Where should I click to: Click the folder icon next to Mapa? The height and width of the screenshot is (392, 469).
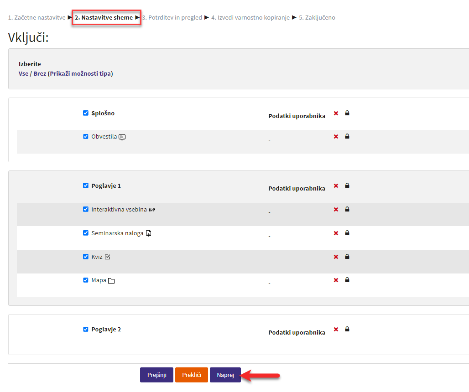pos(111,281)
